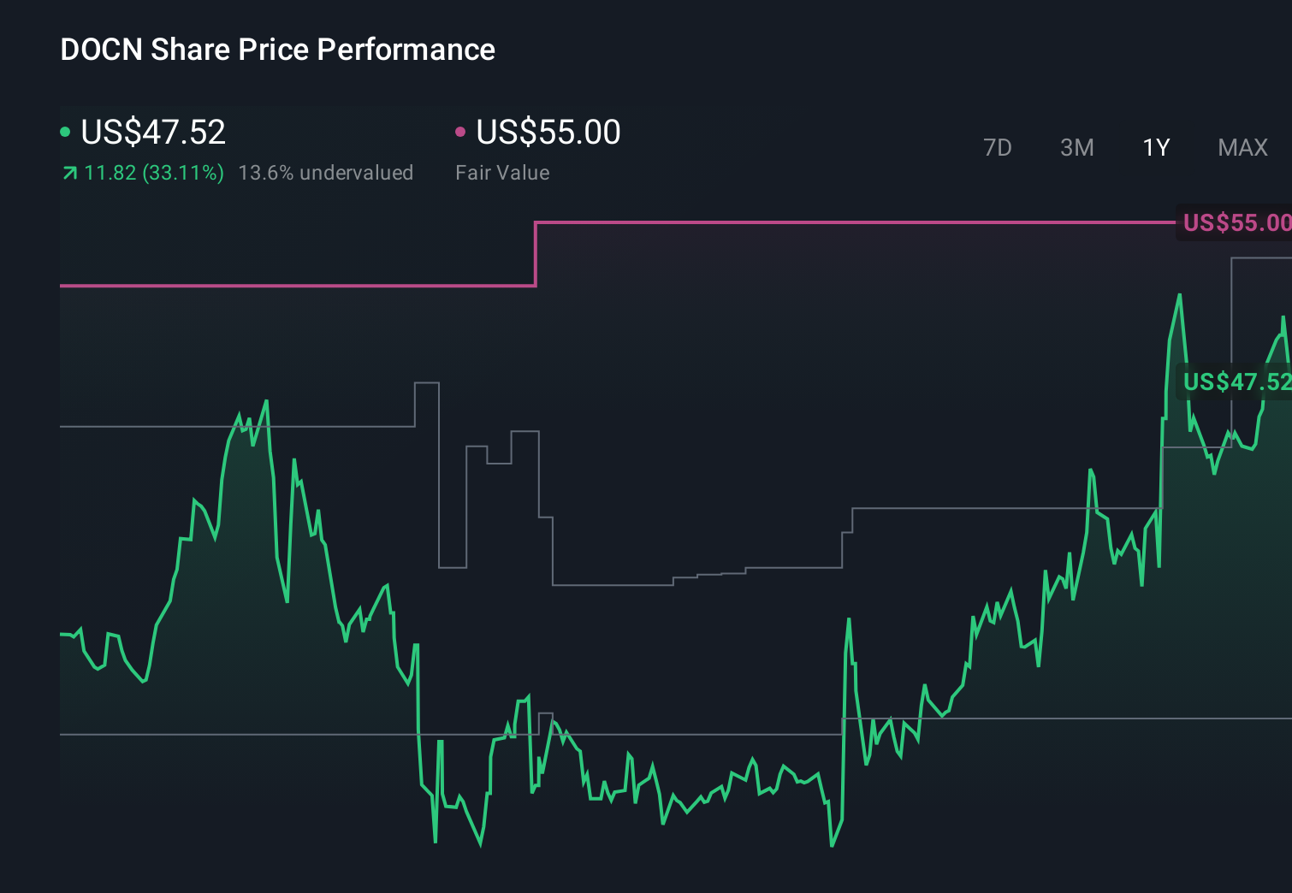Hide the Fair Value line by clicking its legend
This screenshot has width=1292, height=893.
point(462,131)
